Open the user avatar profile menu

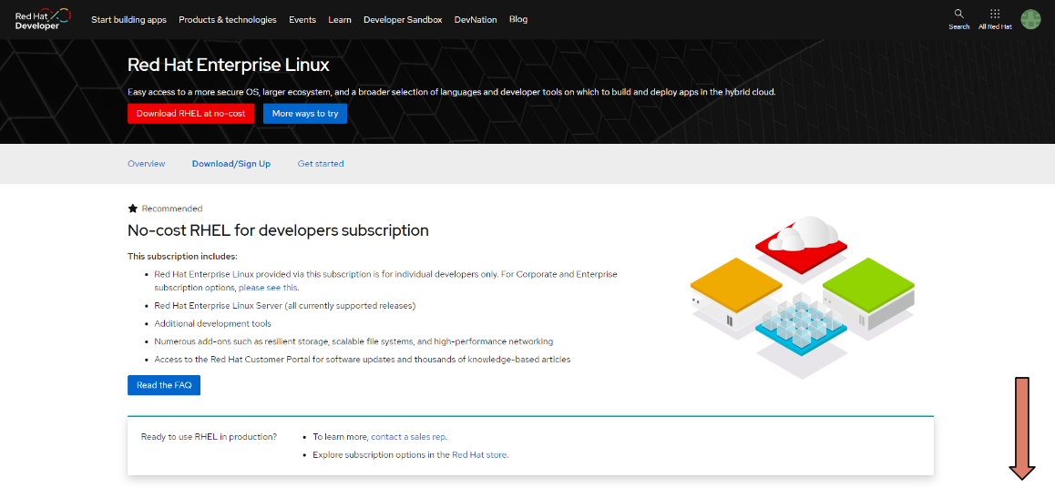[1030, 19]
